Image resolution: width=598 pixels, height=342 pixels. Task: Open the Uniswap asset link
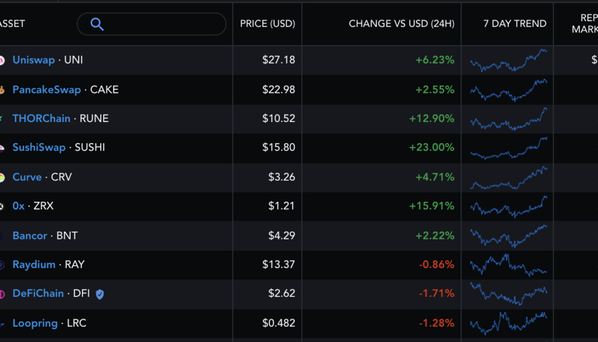tap(34, 60)
